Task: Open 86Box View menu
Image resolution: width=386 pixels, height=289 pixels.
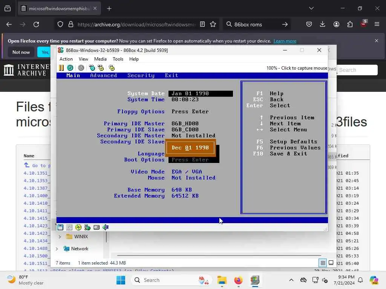Action: point(83,59)
